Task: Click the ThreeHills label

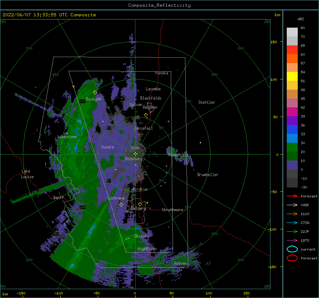Action: click(178, 155)
